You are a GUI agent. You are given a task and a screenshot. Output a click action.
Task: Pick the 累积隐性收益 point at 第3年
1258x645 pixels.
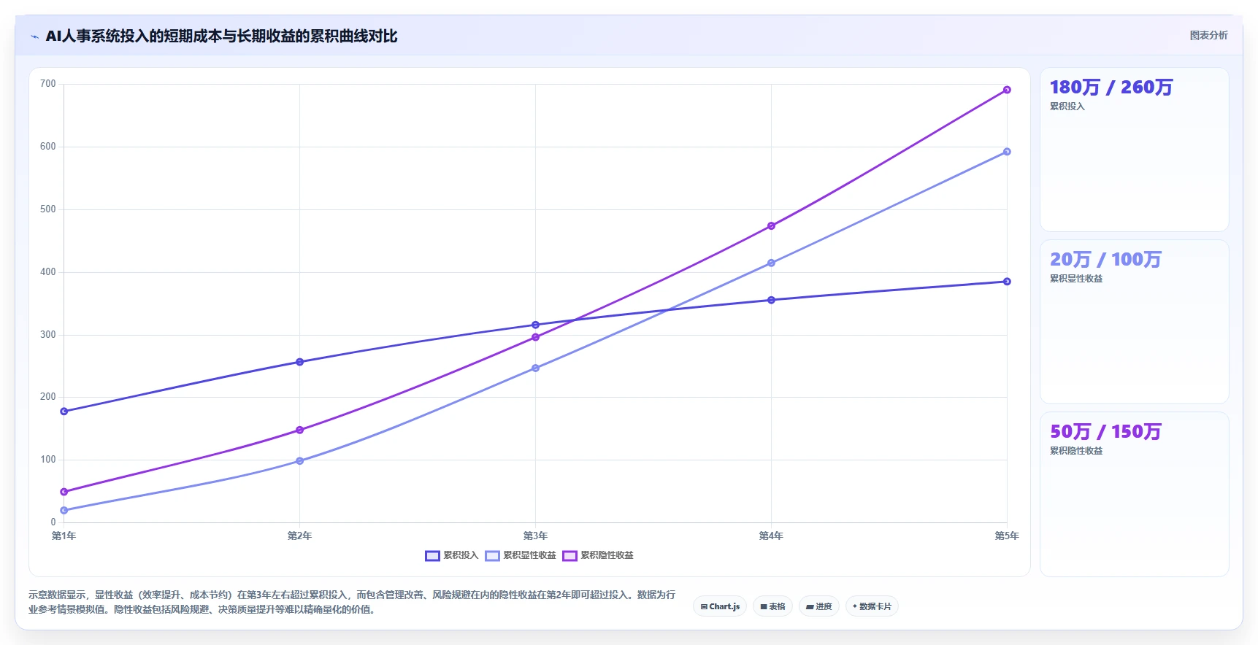pos(536,337)
